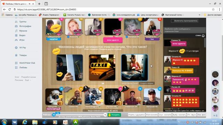Mute the Любовь tab audio icon

coord(30,4)
